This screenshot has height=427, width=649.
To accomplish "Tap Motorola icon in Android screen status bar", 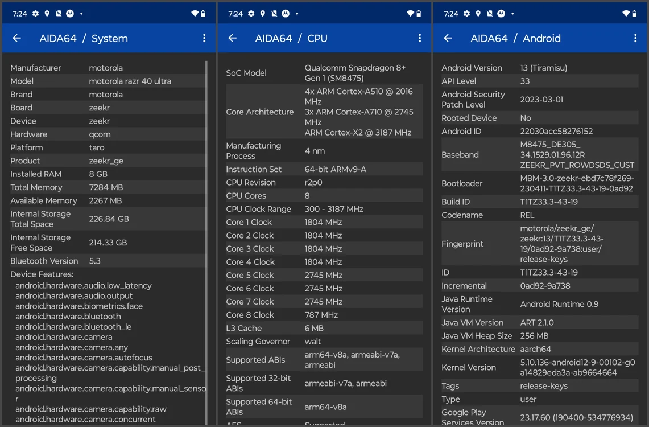I will pos(501,14).
